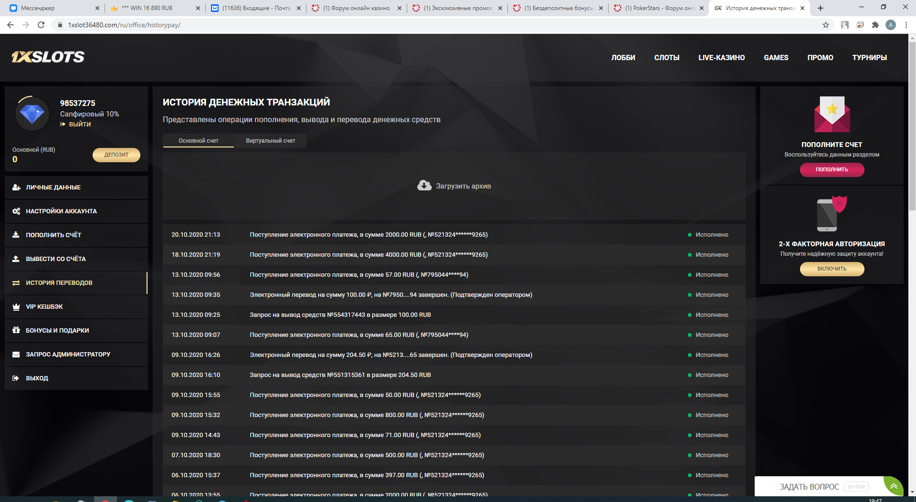Click the cloud download archive icon
Viewport: 916px width, 502px height.
424,186
